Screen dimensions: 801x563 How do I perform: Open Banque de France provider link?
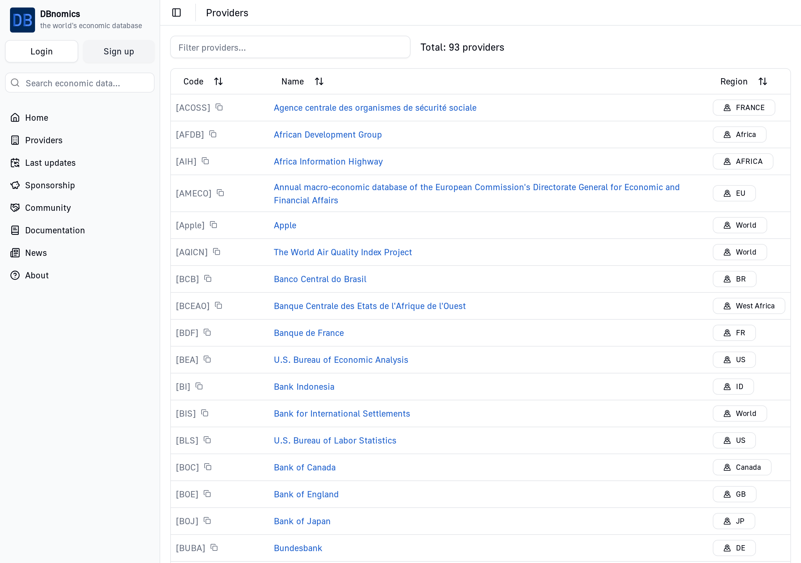coord(309,332)
